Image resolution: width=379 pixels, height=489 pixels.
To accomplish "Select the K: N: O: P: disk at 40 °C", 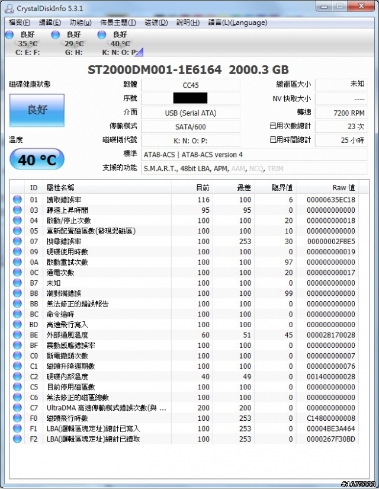I will point(120,43).
